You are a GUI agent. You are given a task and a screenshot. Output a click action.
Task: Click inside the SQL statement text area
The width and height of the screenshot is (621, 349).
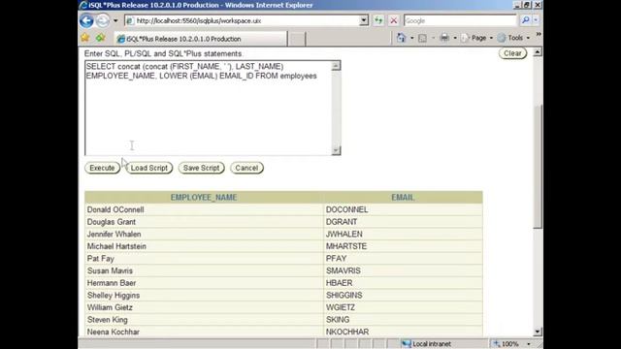pos(209,108)
